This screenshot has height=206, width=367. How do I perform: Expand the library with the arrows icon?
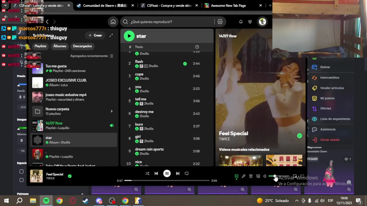click(111, 35)
